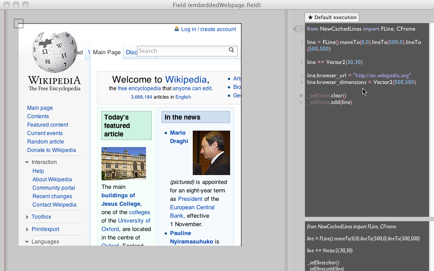Click the browser_url string in the code editor

pos(382,76)
